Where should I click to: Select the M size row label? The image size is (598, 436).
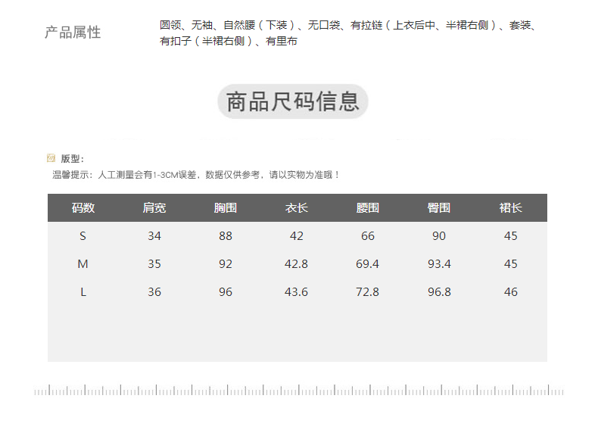(83, 264)
